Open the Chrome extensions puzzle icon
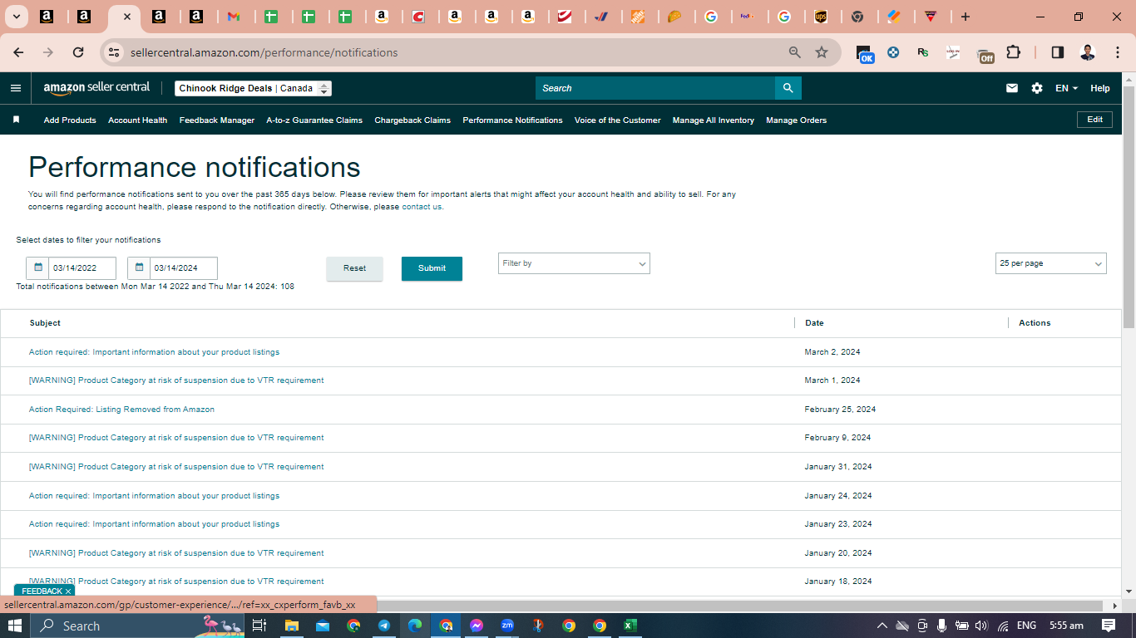 [1013, 52]
